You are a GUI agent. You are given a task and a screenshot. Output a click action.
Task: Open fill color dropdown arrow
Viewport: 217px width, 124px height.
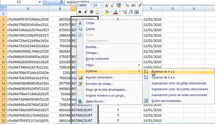point(111,12)
